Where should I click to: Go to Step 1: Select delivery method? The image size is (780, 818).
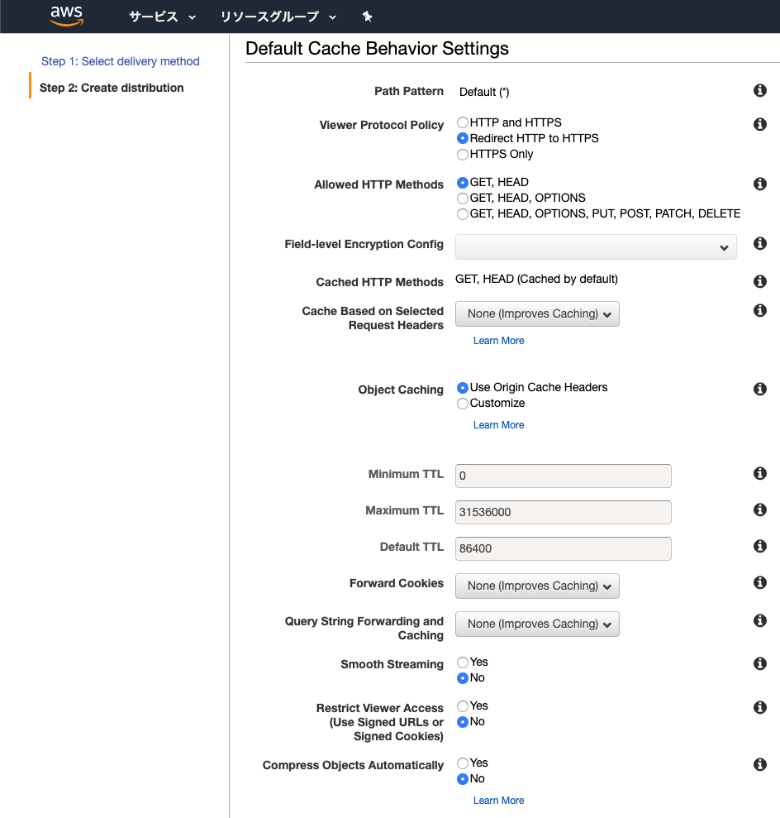121,61
